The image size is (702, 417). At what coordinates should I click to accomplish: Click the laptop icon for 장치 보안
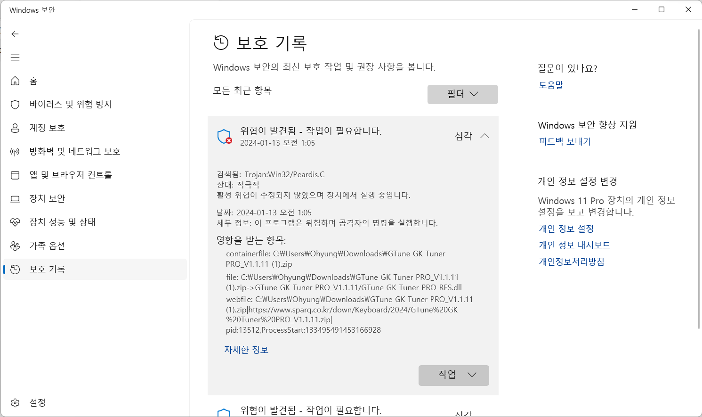click(x=15, y=199)
